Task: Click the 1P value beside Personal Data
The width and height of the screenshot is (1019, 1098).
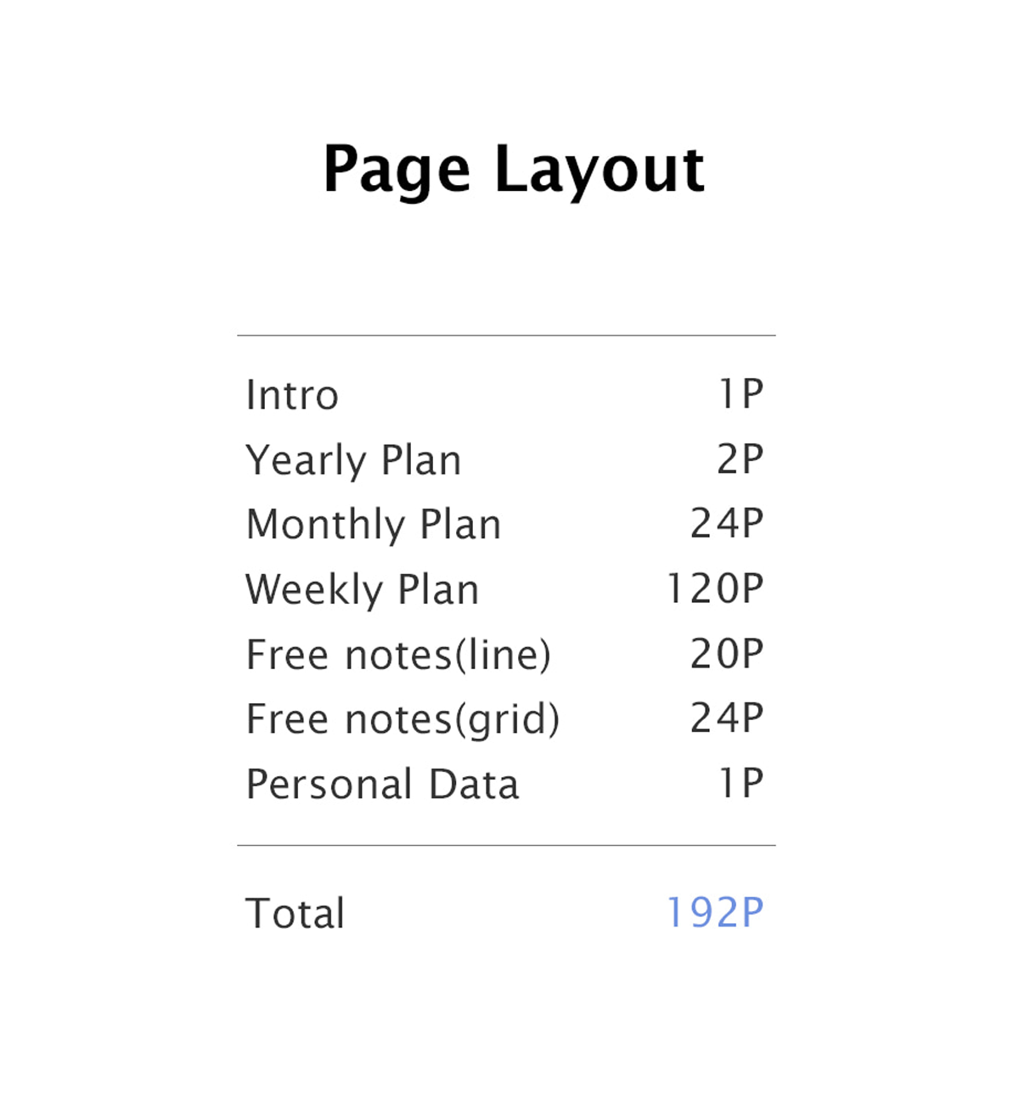Action: coord(740,783)
